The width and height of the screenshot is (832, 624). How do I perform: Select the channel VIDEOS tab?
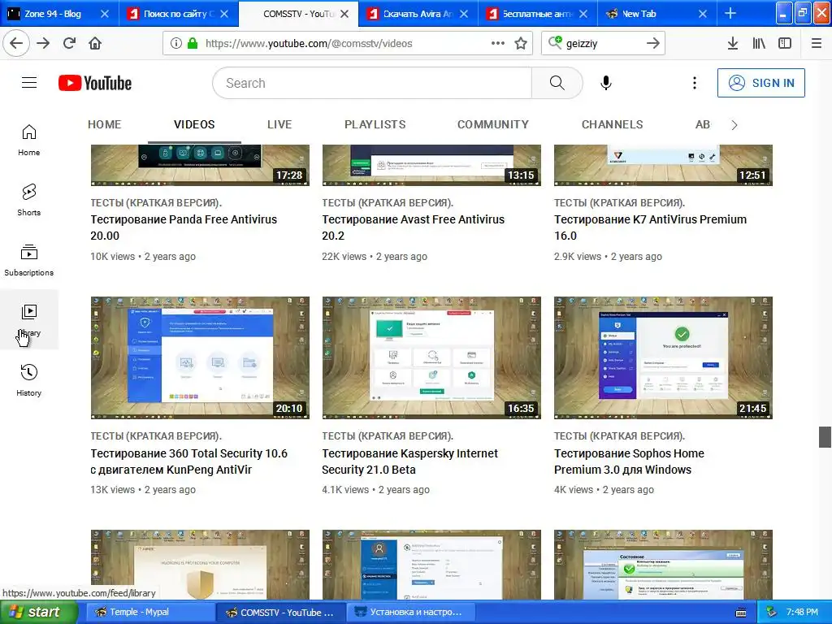coord(194,124)
